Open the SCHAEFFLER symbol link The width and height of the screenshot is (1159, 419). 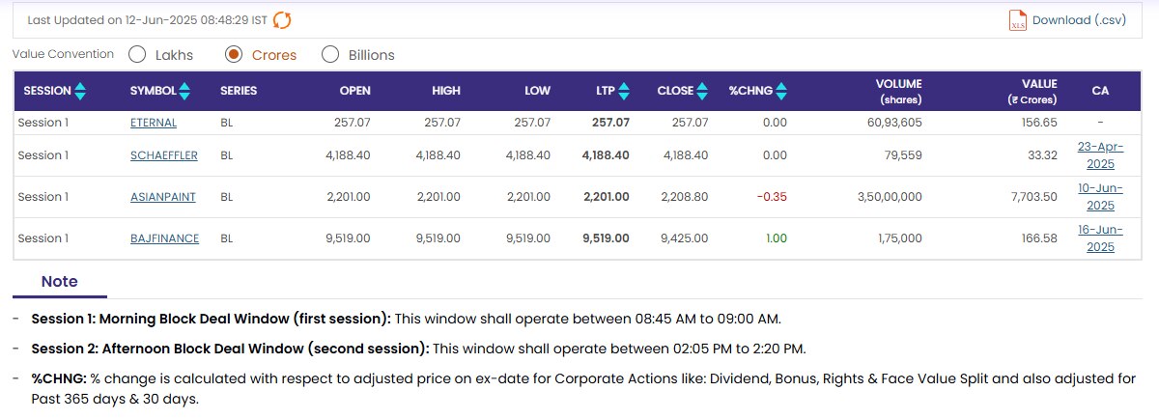162,155
